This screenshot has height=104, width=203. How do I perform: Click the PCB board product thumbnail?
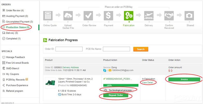tap(51, 83)
